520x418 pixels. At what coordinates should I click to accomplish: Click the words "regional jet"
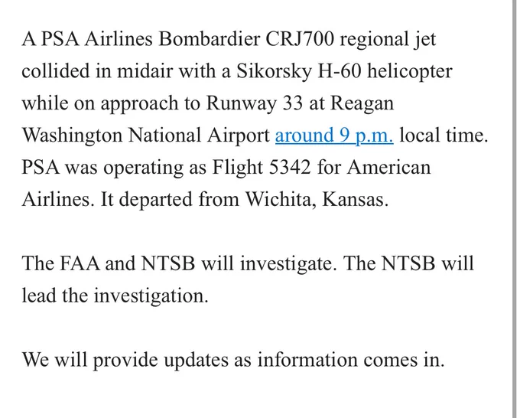click(388, 40)
